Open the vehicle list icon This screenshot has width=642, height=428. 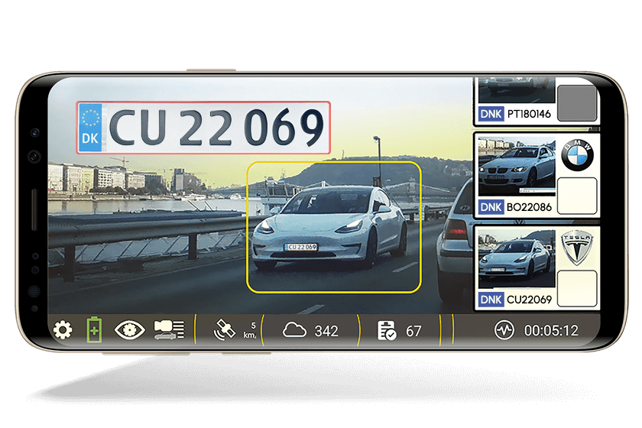coord(169,330)
